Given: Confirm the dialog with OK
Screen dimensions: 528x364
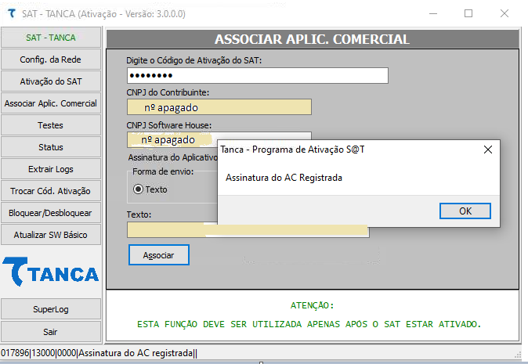Looking at the screenshot, I should click(x=465, y=211).
